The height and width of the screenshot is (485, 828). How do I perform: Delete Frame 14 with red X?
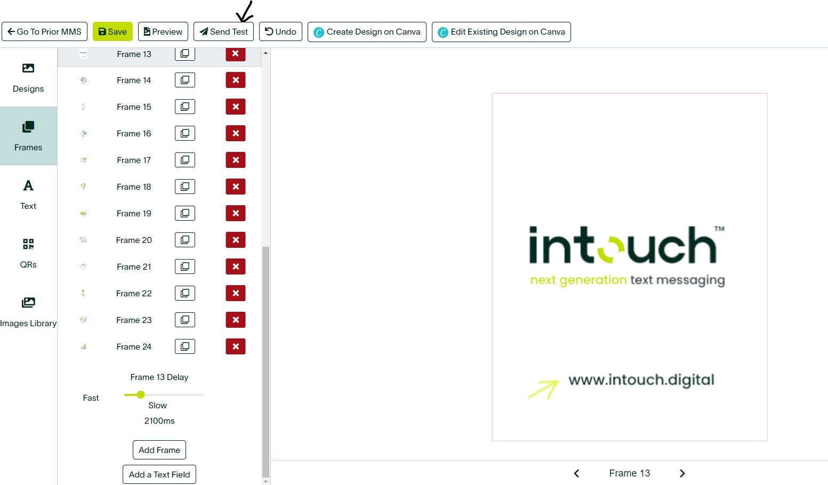click(x=236, y=80)
